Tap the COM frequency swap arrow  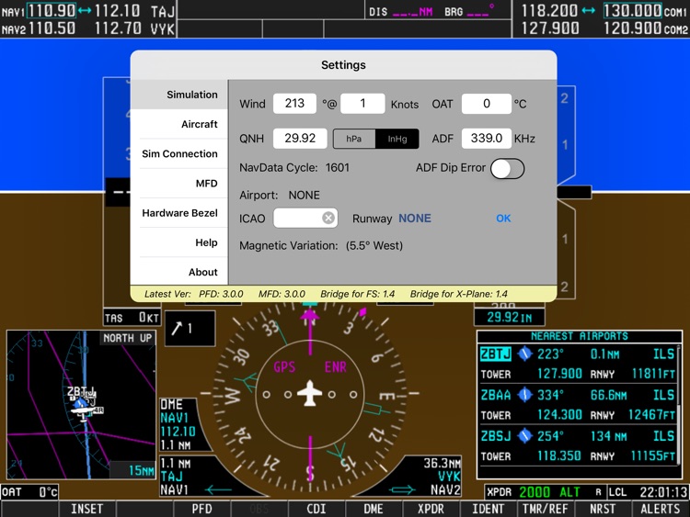(590, 11)
